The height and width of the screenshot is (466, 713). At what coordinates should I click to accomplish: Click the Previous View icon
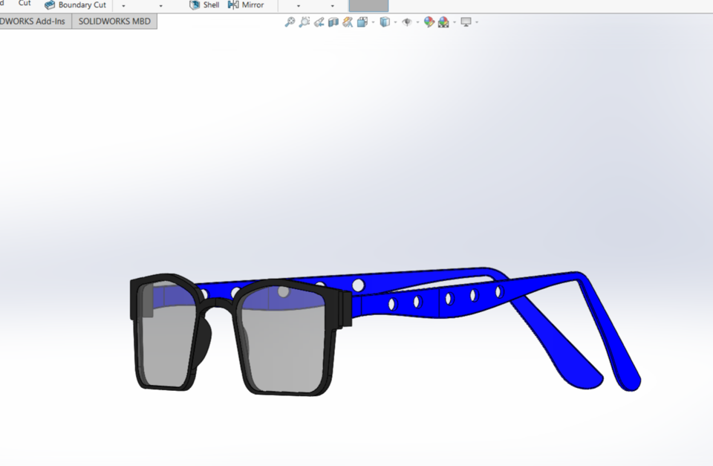(319, 22)
